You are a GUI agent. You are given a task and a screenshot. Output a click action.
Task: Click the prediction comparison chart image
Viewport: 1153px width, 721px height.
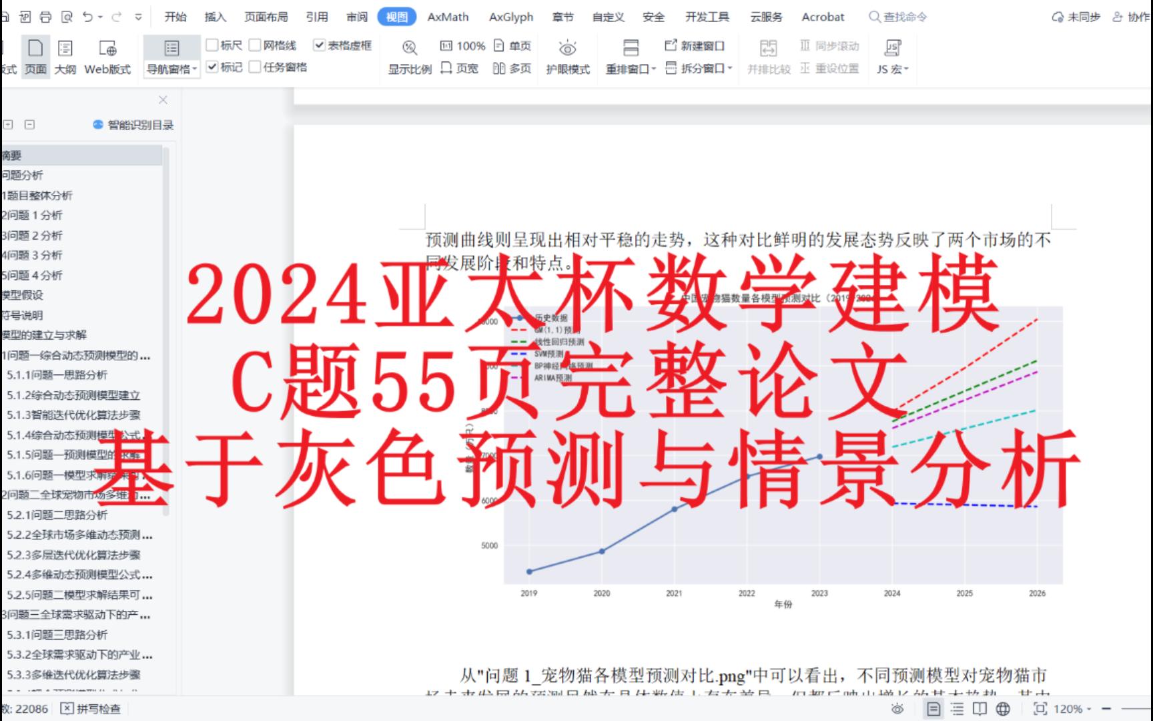point(764,451)
